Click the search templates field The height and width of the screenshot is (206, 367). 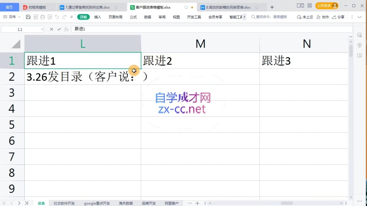(270, 17)
